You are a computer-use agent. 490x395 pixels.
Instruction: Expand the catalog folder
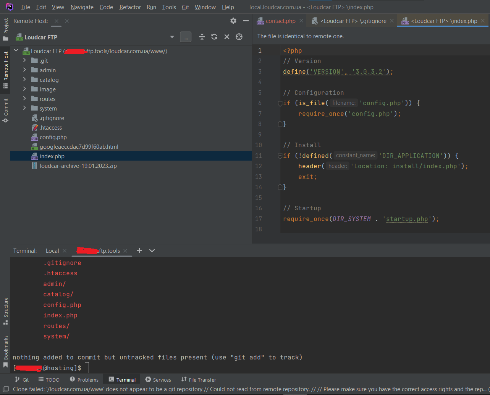(x=24, y=80)
